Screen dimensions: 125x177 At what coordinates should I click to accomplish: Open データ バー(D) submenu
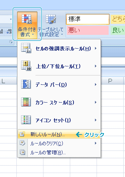click(59, 84)
